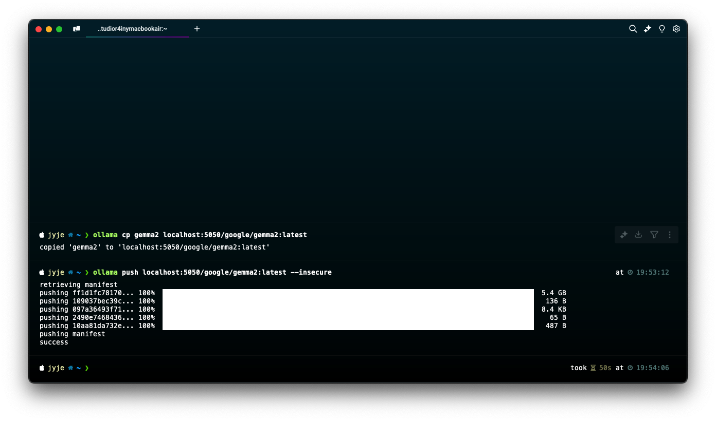Click the yellow minimize window button
This screenshot has height=421, width=716.
point(49,29)
